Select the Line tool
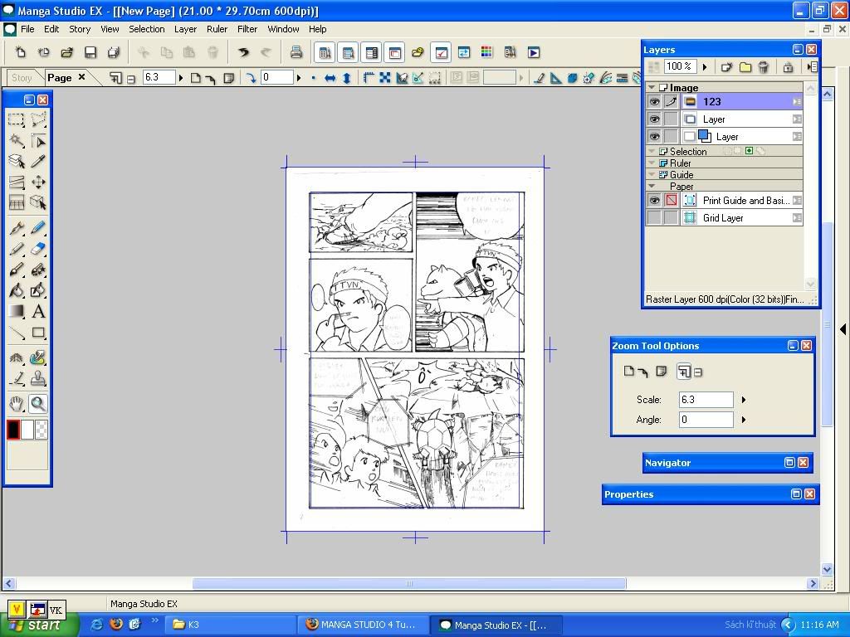850x637 pixels. (17, 333)
